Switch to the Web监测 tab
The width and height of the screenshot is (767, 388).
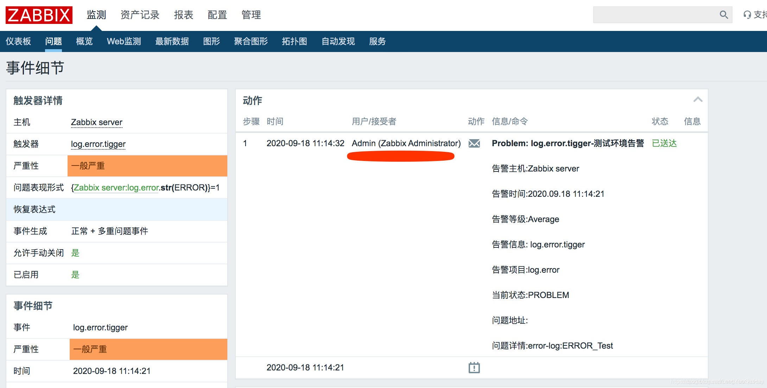[x=124, y=41]
